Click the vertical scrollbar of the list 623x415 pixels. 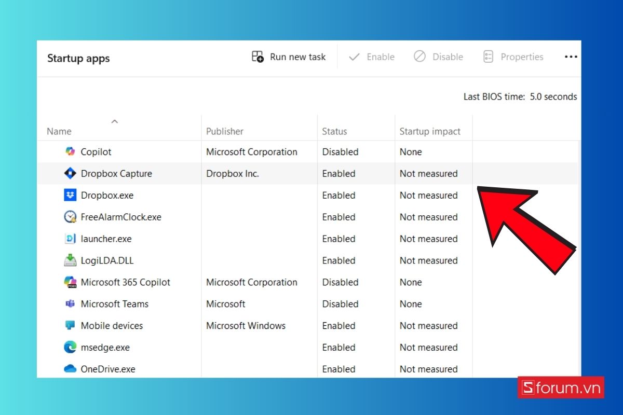point(579,259)
